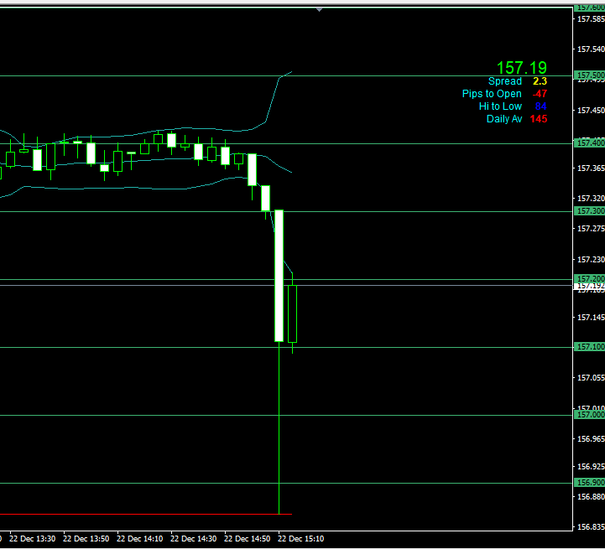The image size is (605, 549).
Task: Click the chart shift triangle marker at top
Action: coord(319,9)
